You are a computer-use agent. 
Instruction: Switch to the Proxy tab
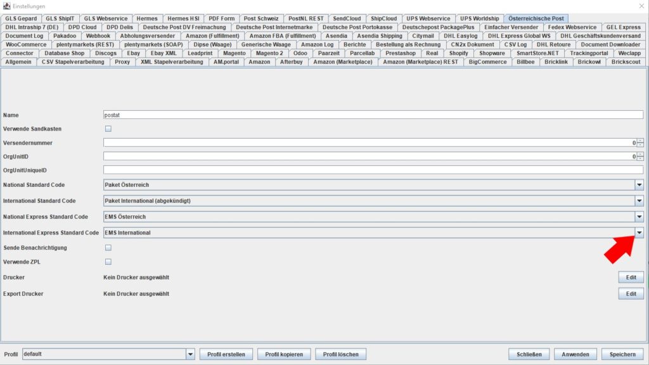pos(122,61)
